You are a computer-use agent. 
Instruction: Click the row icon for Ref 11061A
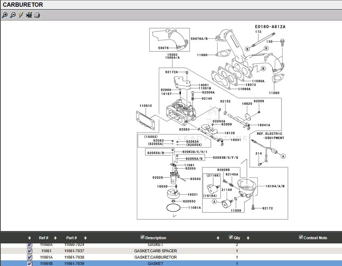30,257
